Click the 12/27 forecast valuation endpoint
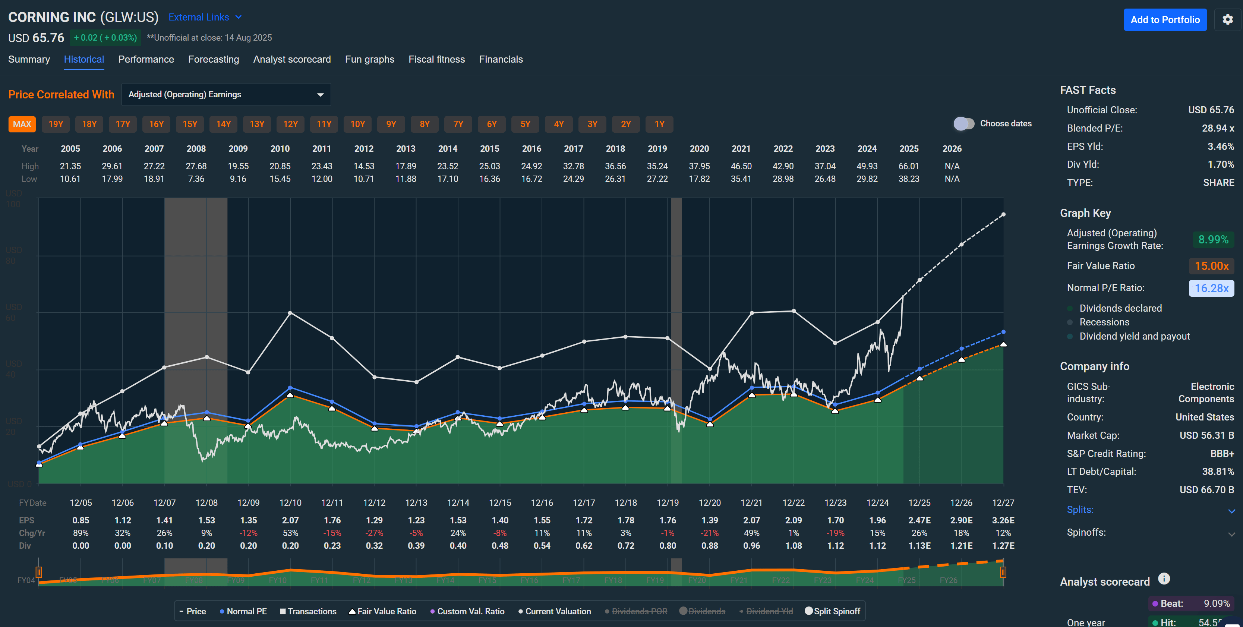Image resolution: width=1243 pixels, height=627 pixels. point(1003,214)
